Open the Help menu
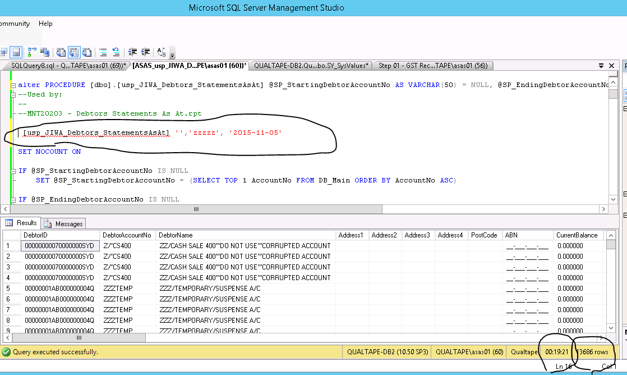The height and width of the screenshot is (375, 627). (x=45, y=24)
